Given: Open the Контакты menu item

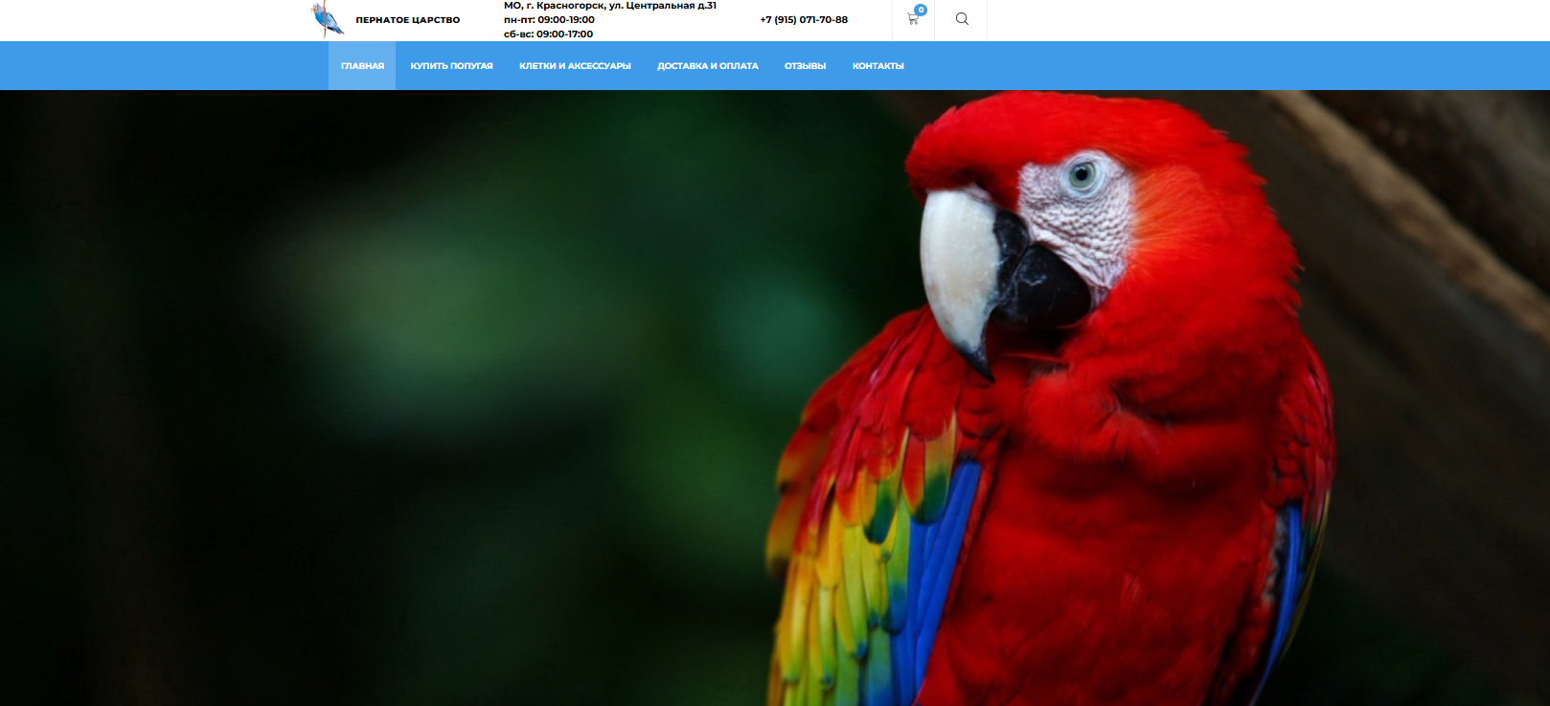Looking at the screenshot, I should pyautogui.click(x=878, y=66).
